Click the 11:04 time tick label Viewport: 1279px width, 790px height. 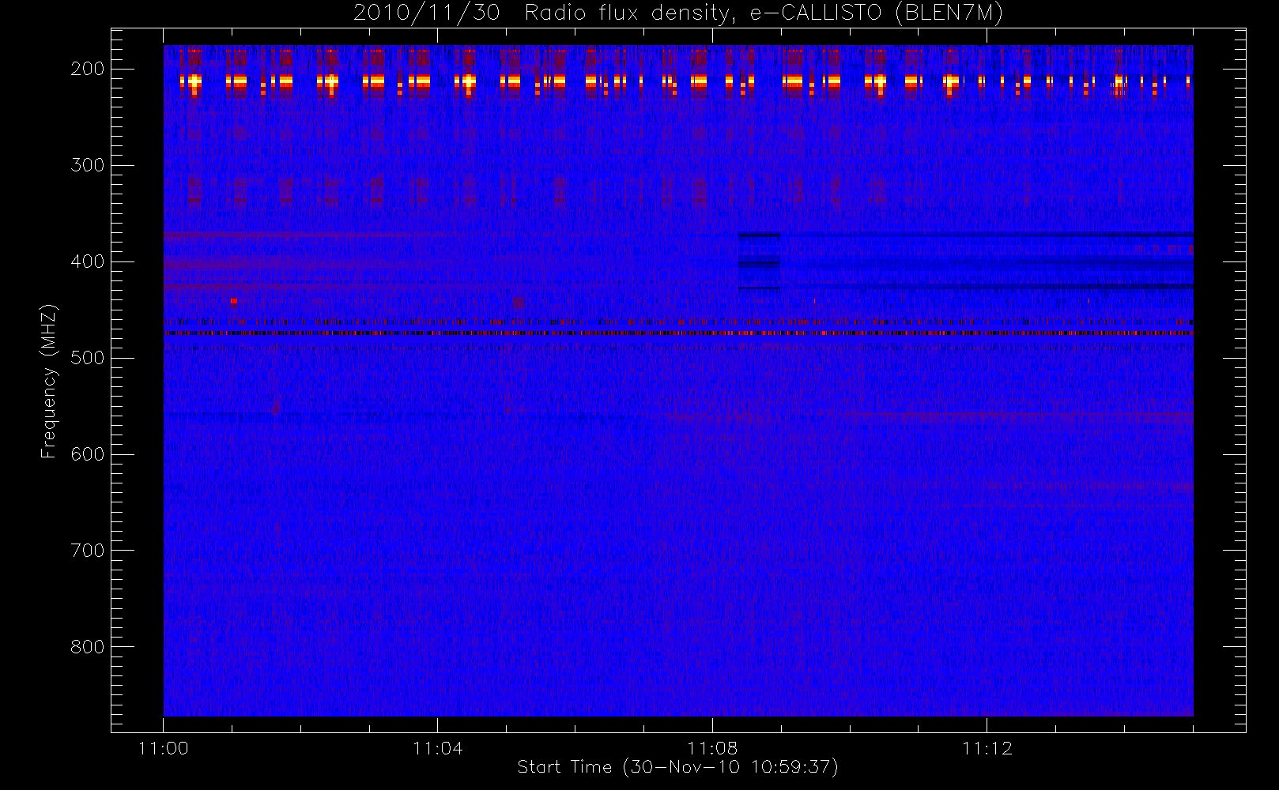(437, 747)
